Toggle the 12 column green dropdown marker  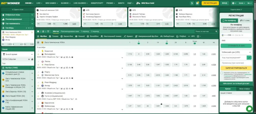coord(166,44)
